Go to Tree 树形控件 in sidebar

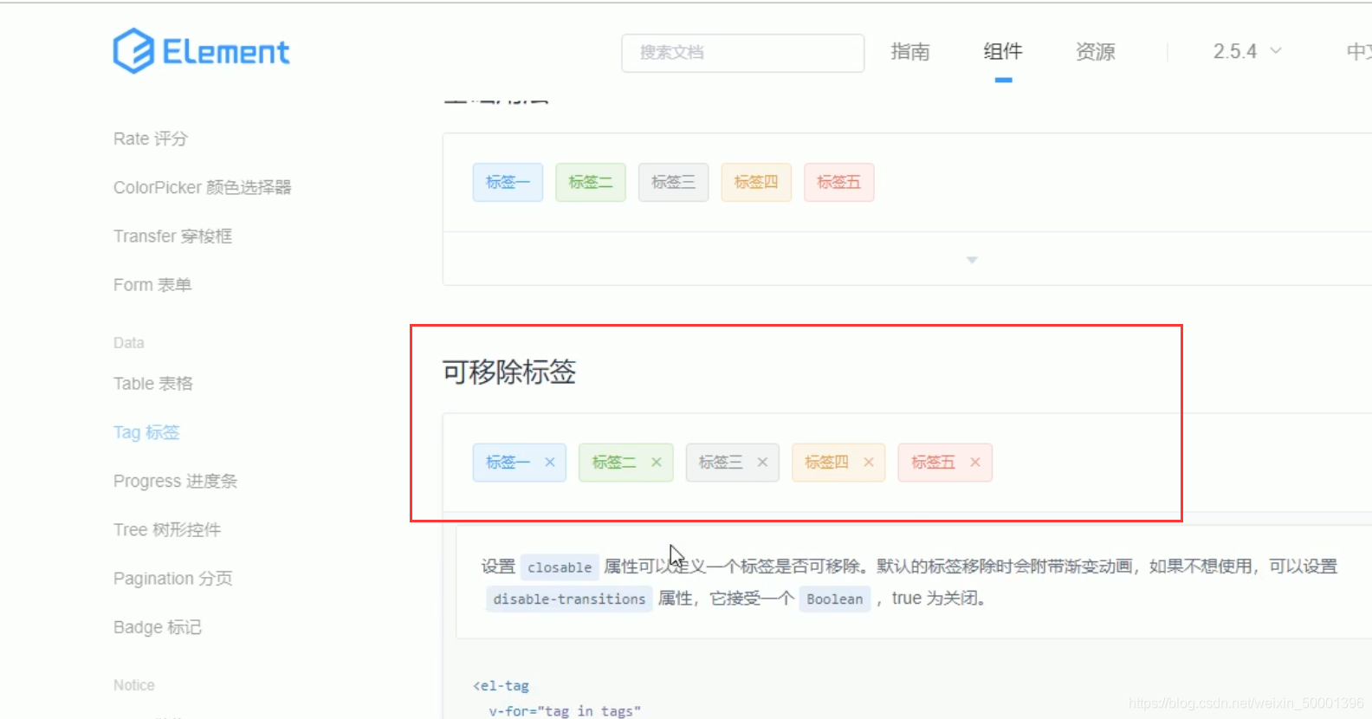[167, 529]
